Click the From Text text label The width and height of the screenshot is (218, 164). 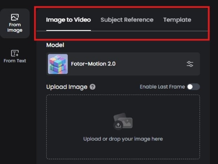[15, 61]
